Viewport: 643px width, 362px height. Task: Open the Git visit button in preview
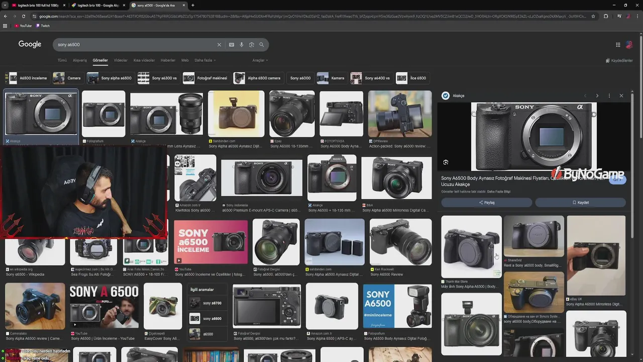coord(617,179)
